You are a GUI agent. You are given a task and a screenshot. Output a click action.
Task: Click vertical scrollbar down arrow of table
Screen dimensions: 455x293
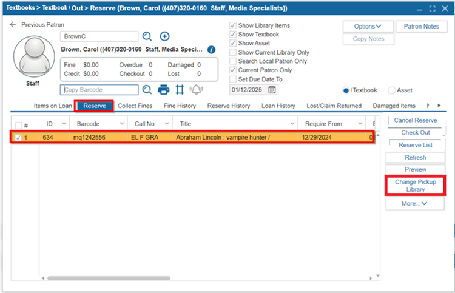[378, 276]
